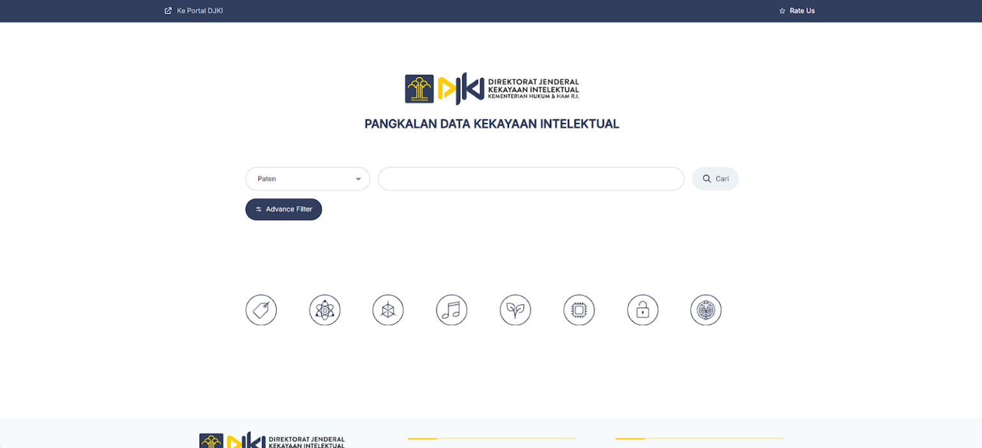
Task: Expand the Paten search type dropdown
Action: pyautogui.click(x=307, y=178)
